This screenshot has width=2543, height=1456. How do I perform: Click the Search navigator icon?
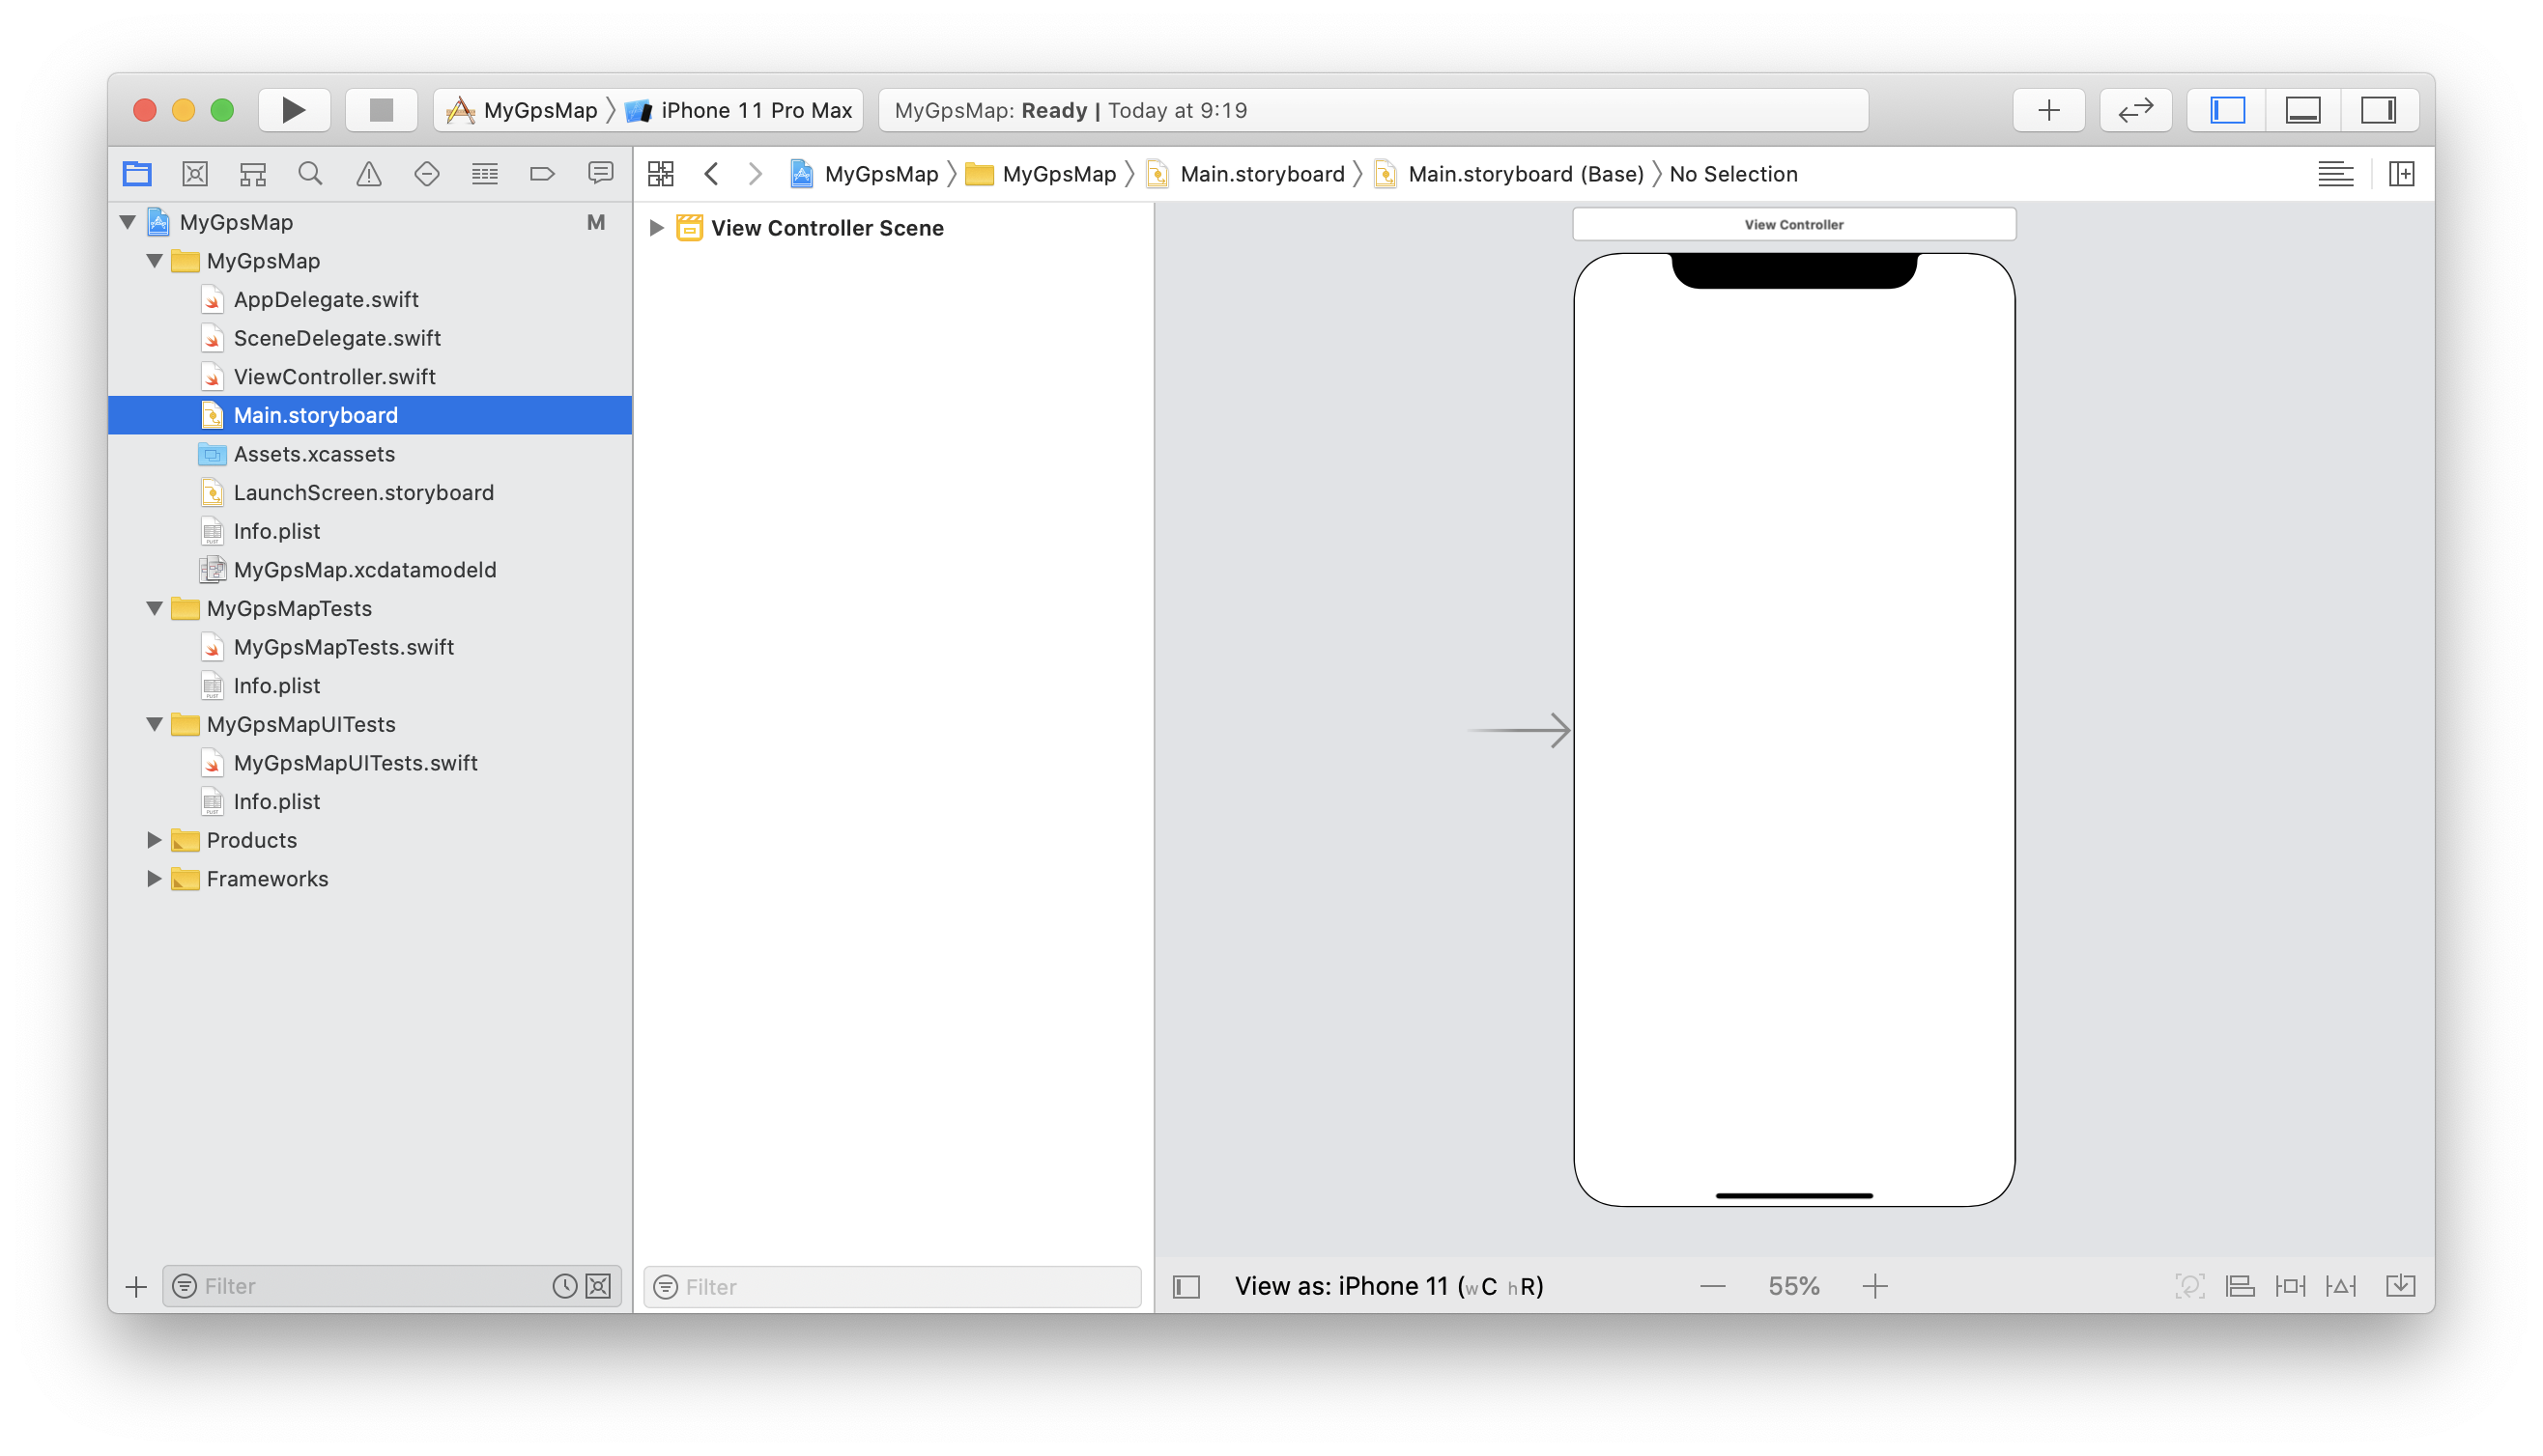311,173
